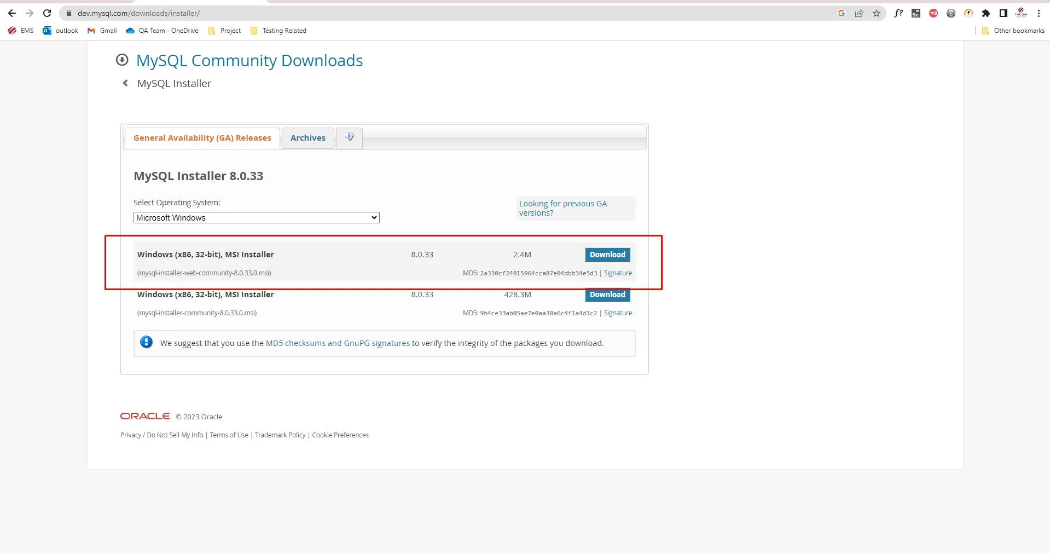Expand Other bookmarks folder
This screenshot has height=554, width=1050.
1013,31
